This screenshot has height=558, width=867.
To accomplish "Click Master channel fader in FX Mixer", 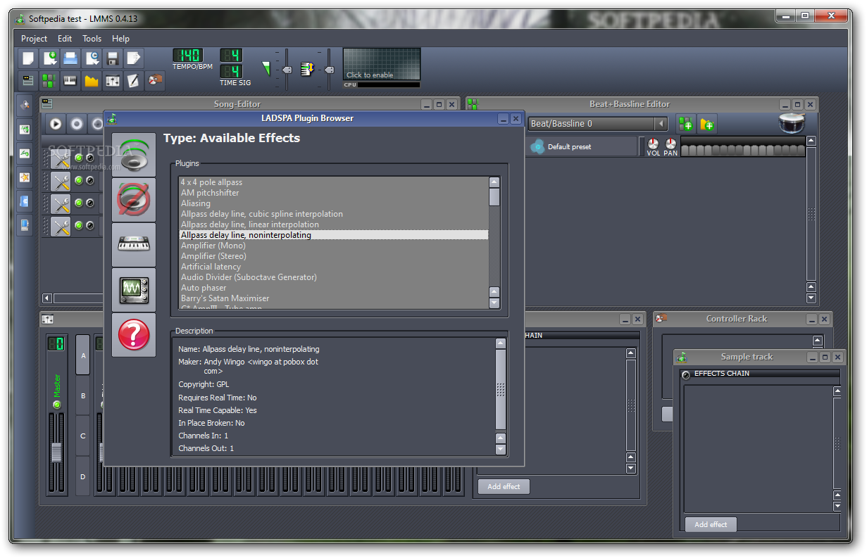I will tap(56, 452).
